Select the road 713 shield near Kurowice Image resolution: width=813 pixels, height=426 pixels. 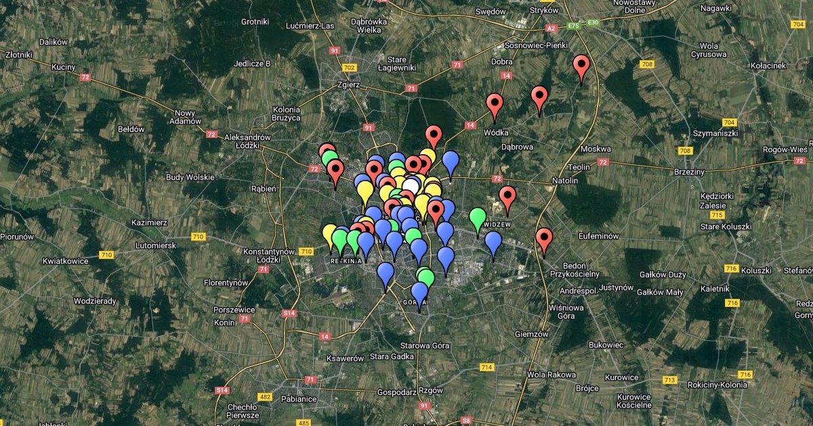[x=671, y=381]
